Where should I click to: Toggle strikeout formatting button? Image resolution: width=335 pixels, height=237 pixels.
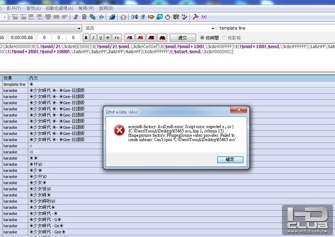pyautogui.click(x=108, y=38)
